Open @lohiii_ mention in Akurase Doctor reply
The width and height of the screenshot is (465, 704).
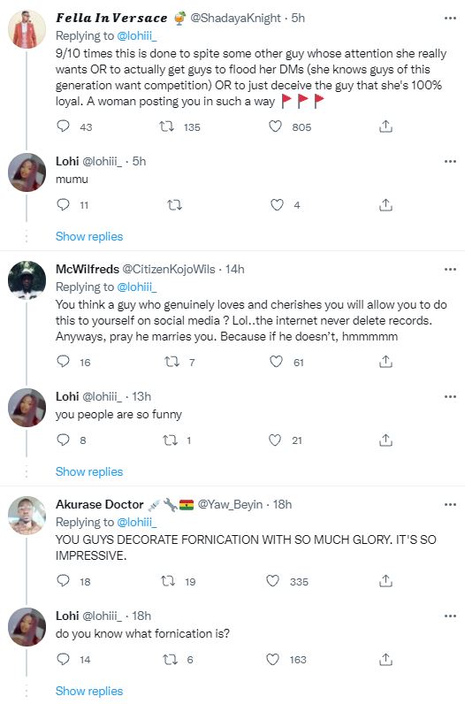point(136,522)
